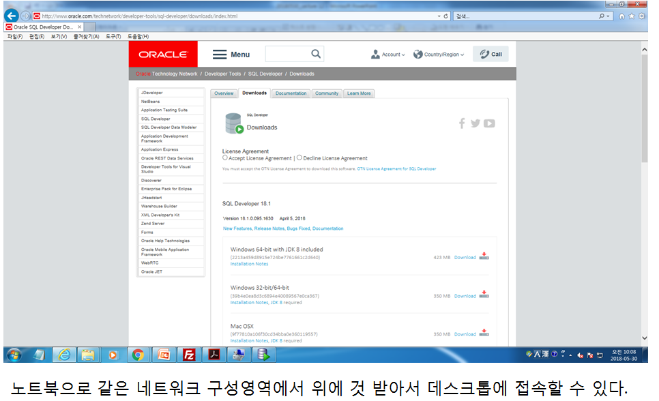Open SQL Developer icon on taskbar
The image size is (659, 401).
(x=263, y=355)
